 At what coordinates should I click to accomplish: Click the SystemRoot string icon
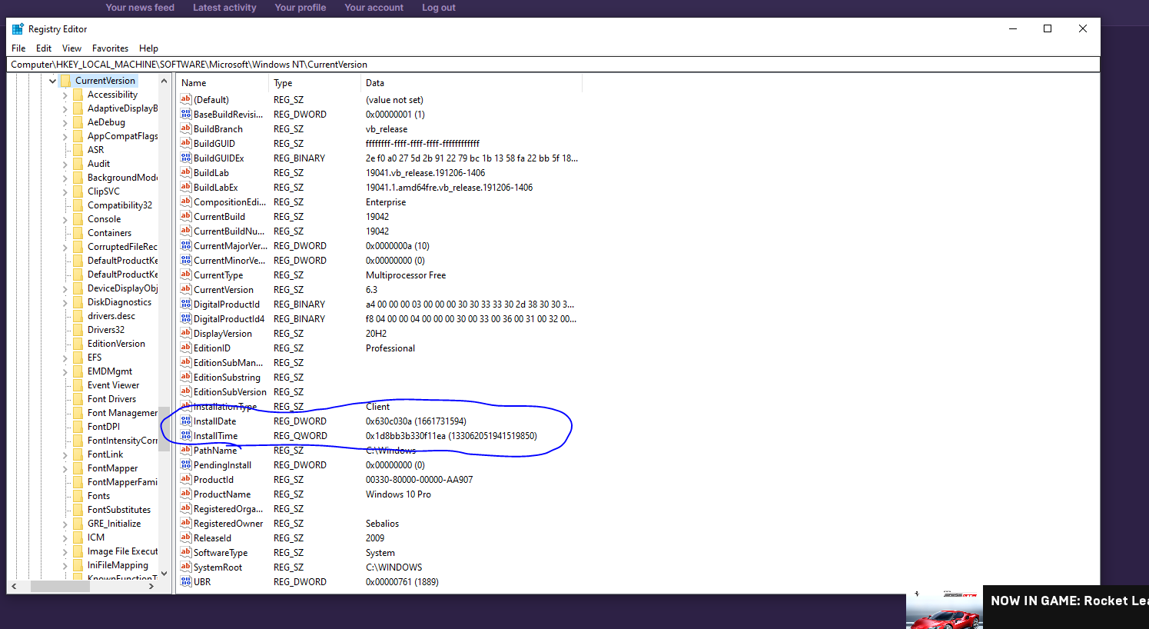click(x=185, y=567)
